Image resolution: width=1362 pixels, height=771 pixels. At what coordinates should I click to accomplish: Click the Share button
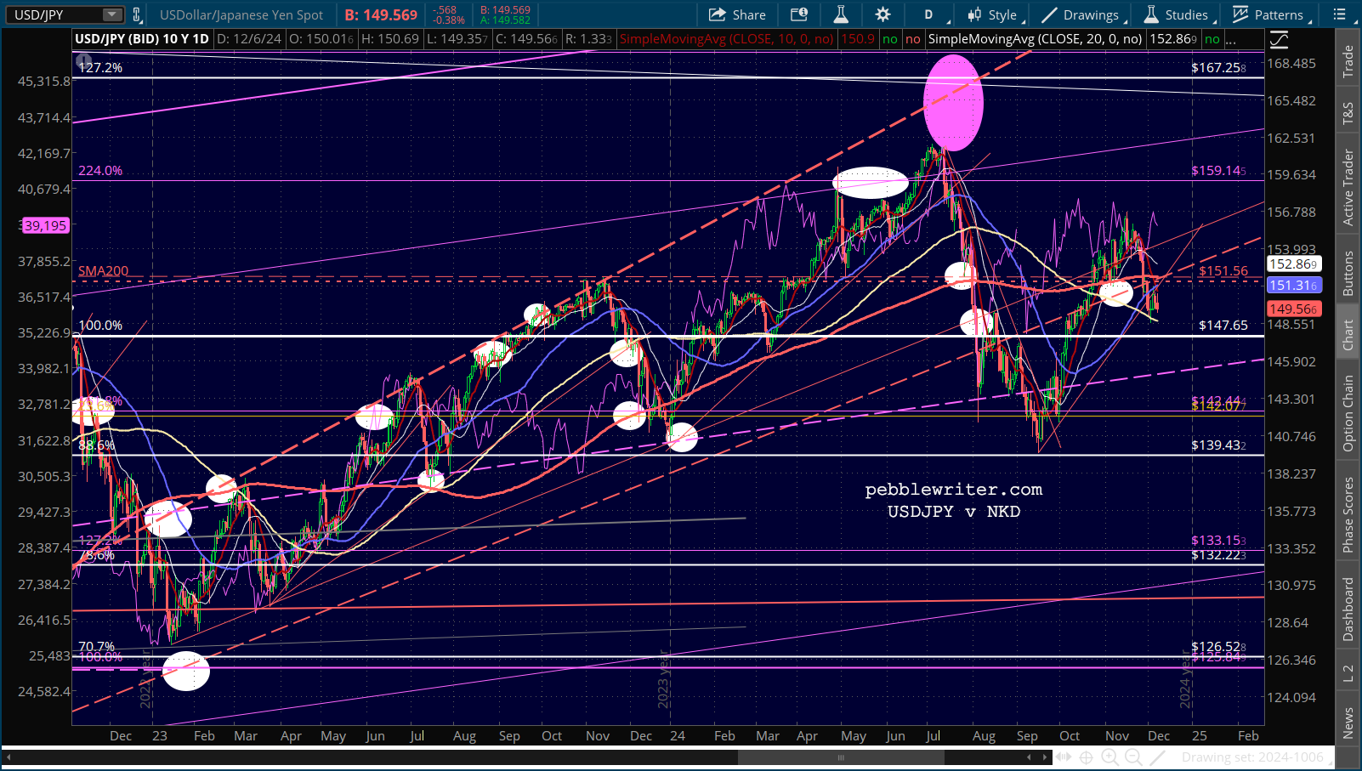pos(738,14)
